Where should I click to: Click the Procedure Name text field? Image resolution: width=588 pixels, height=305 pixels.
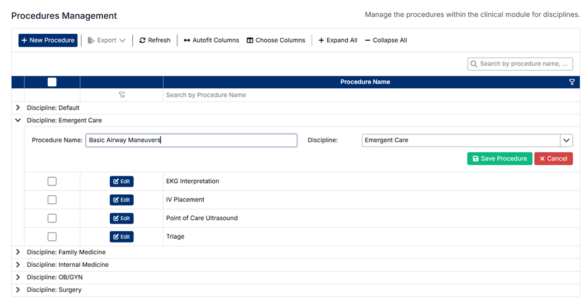coord(191,140)
